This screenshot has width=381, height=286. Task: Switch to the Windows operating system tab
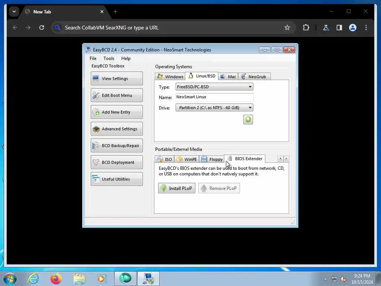tap(170, 76)
